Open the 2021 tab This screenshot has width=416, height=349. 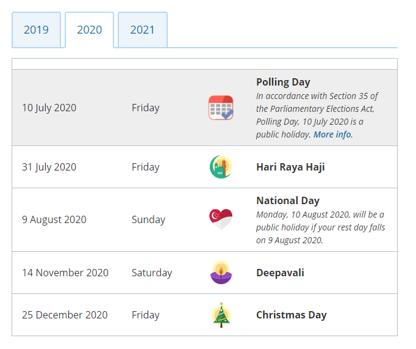pos(143,30)
